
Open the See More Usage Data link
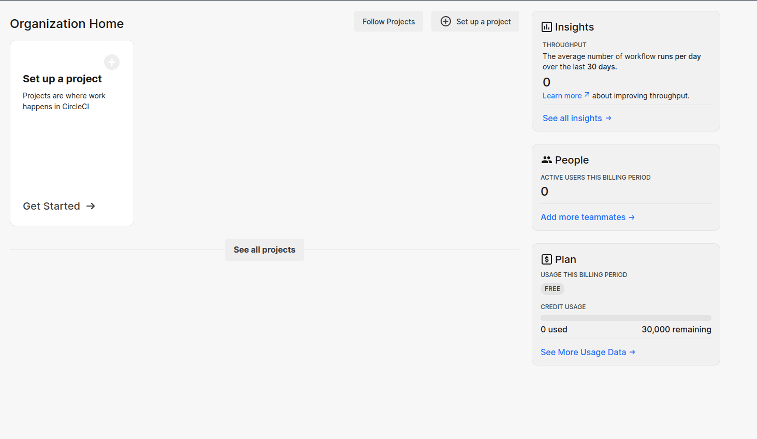[583, 352]
